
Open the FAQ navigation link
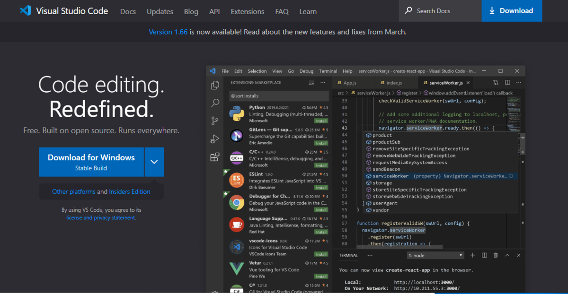(282, 11)
